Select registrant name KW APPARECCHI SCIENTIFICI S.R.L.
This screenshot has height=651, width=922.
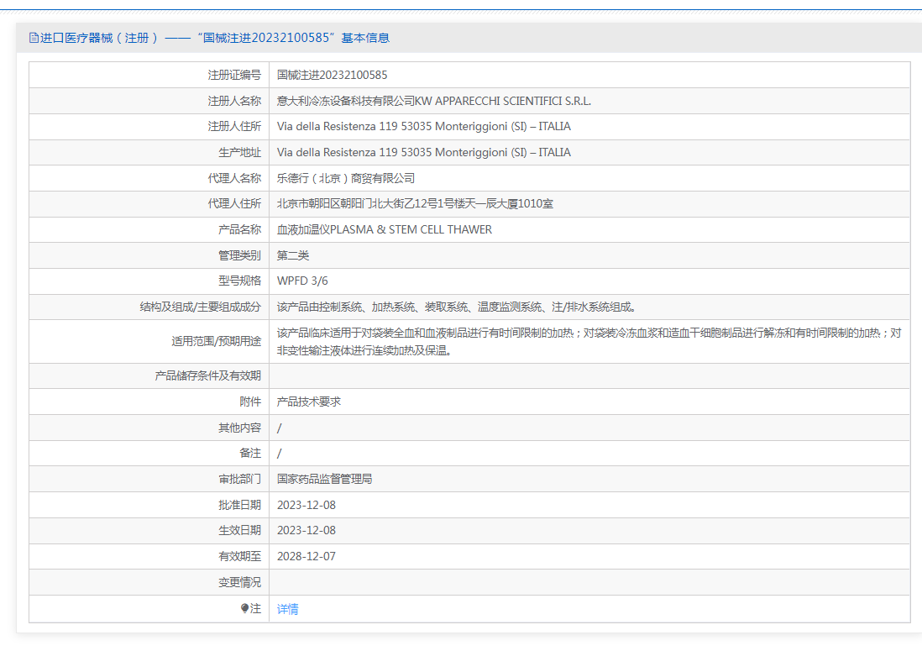point(503,101)
